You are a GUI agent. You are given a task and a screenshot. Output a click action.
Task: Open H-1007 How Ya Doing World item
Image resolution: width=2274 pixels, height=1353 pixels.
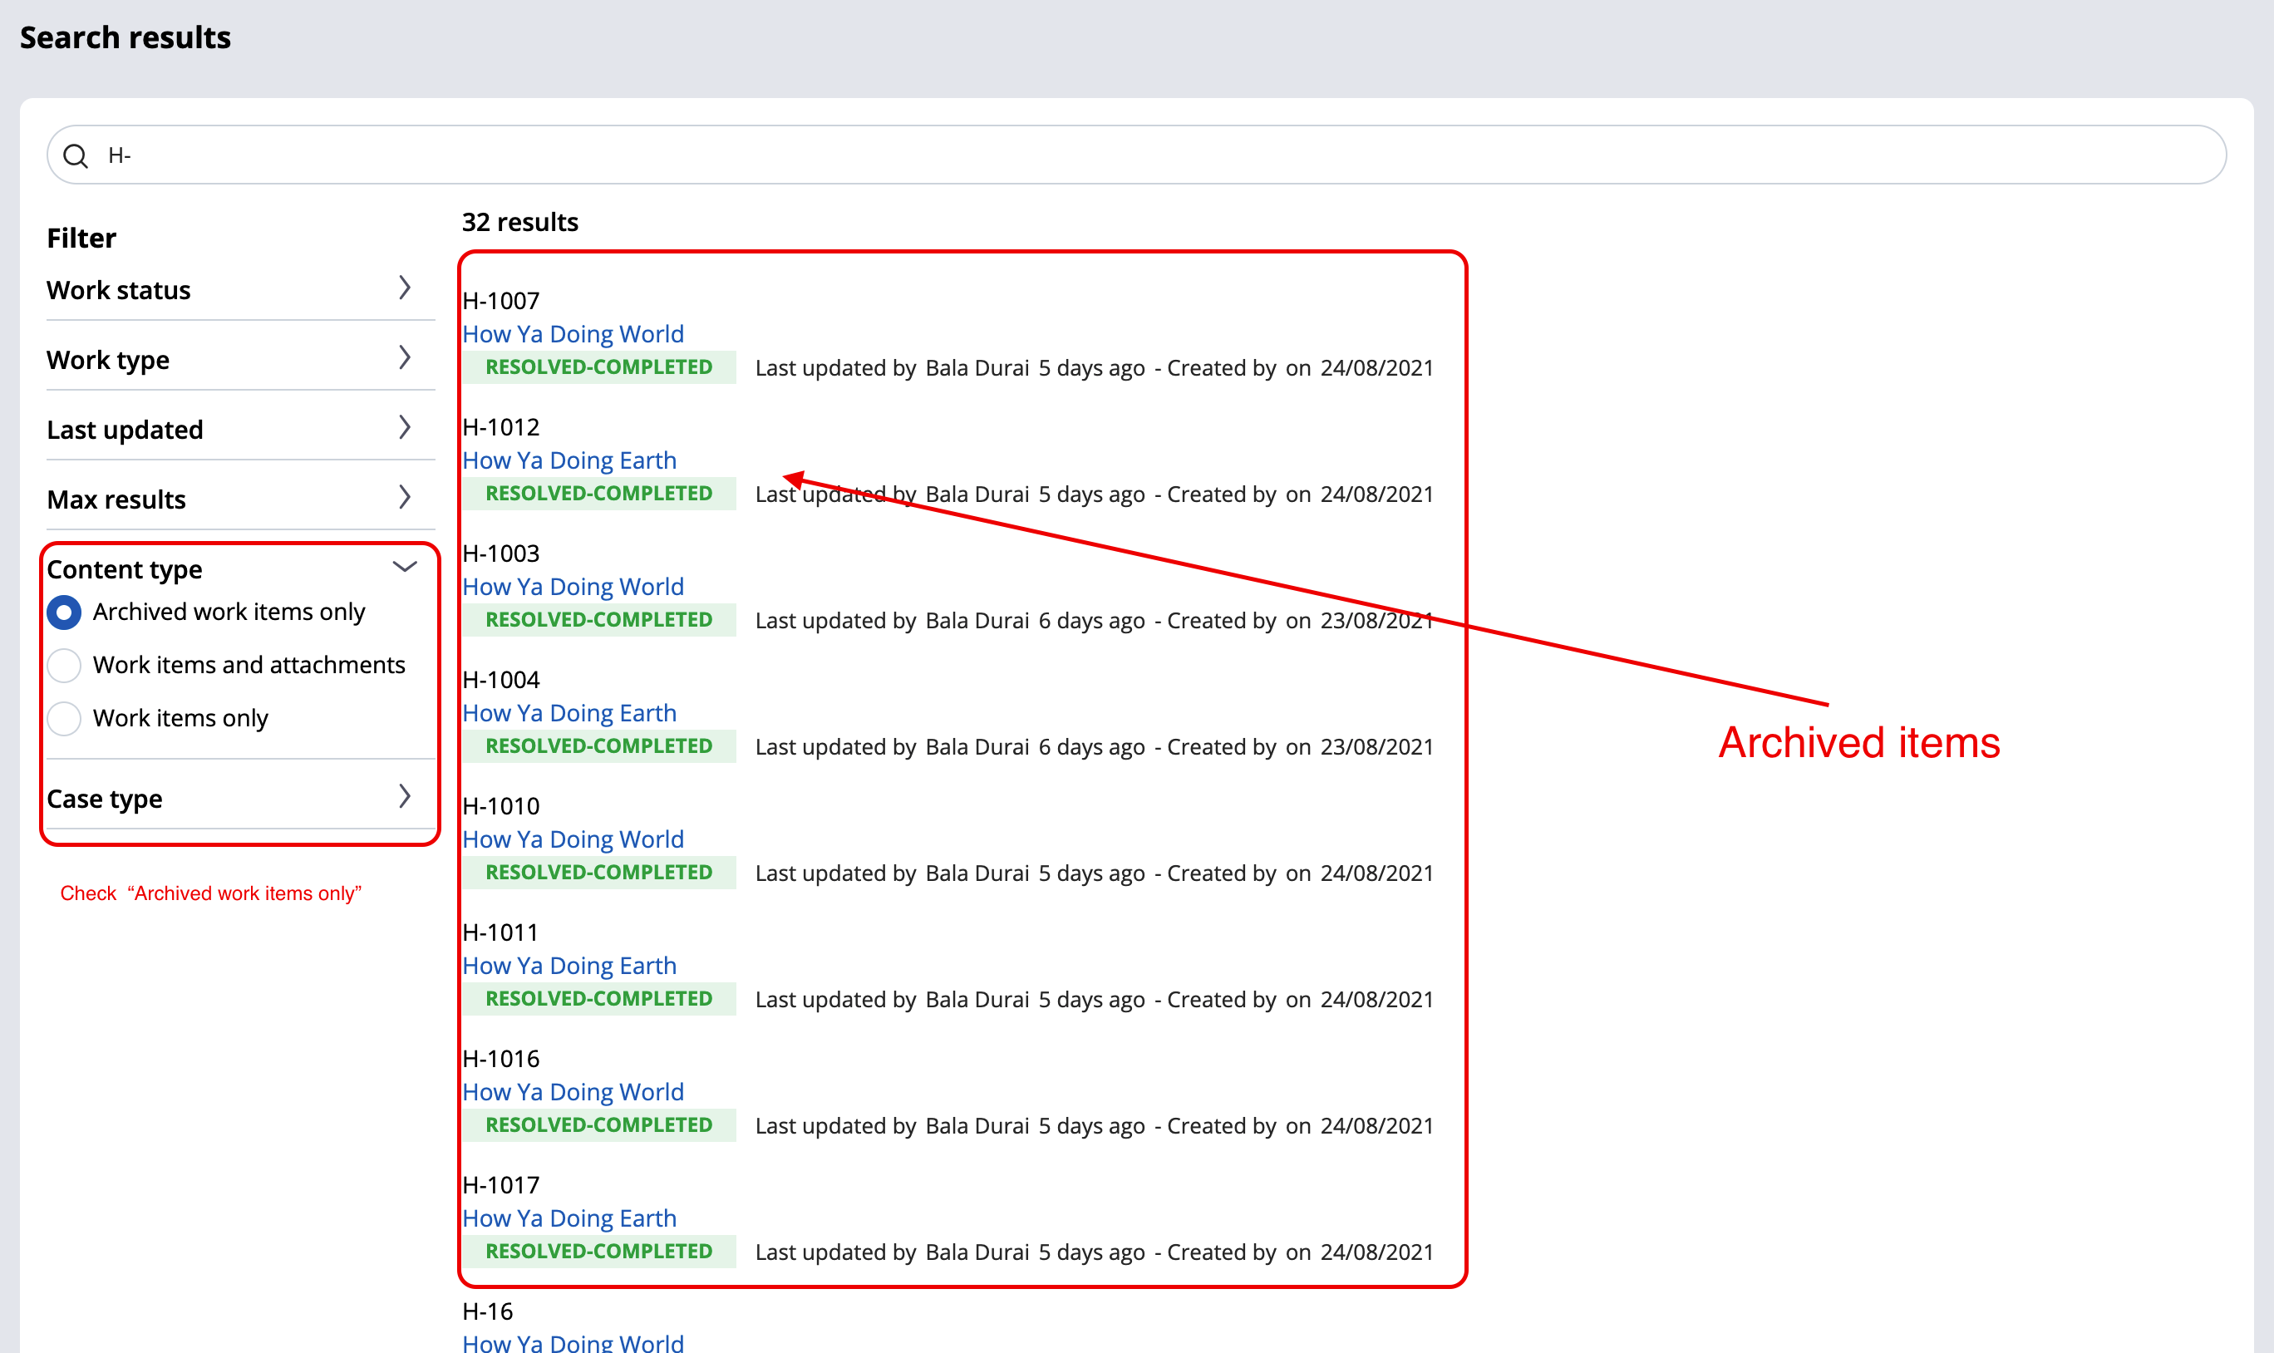pos(575,333)
